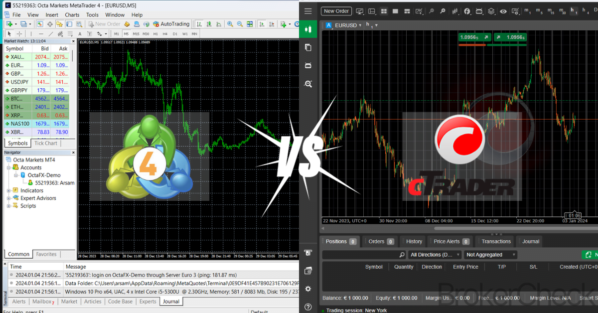The height and width of the screenshot is (313, 598).
Task: Open the cTrader settings gear in left sidebar
Action: [x=308, y=289]
